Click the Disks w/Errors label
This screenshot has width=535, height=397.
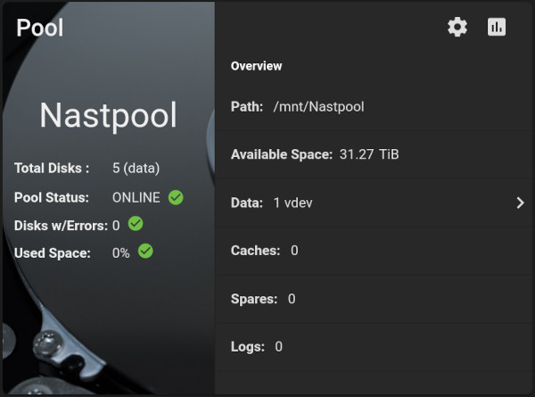coord(61,226)
